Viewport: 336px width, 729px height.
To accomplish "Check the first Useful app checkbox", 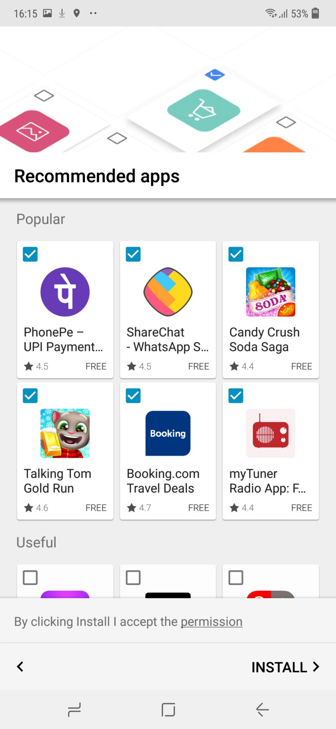I will [x=30, y=578].
